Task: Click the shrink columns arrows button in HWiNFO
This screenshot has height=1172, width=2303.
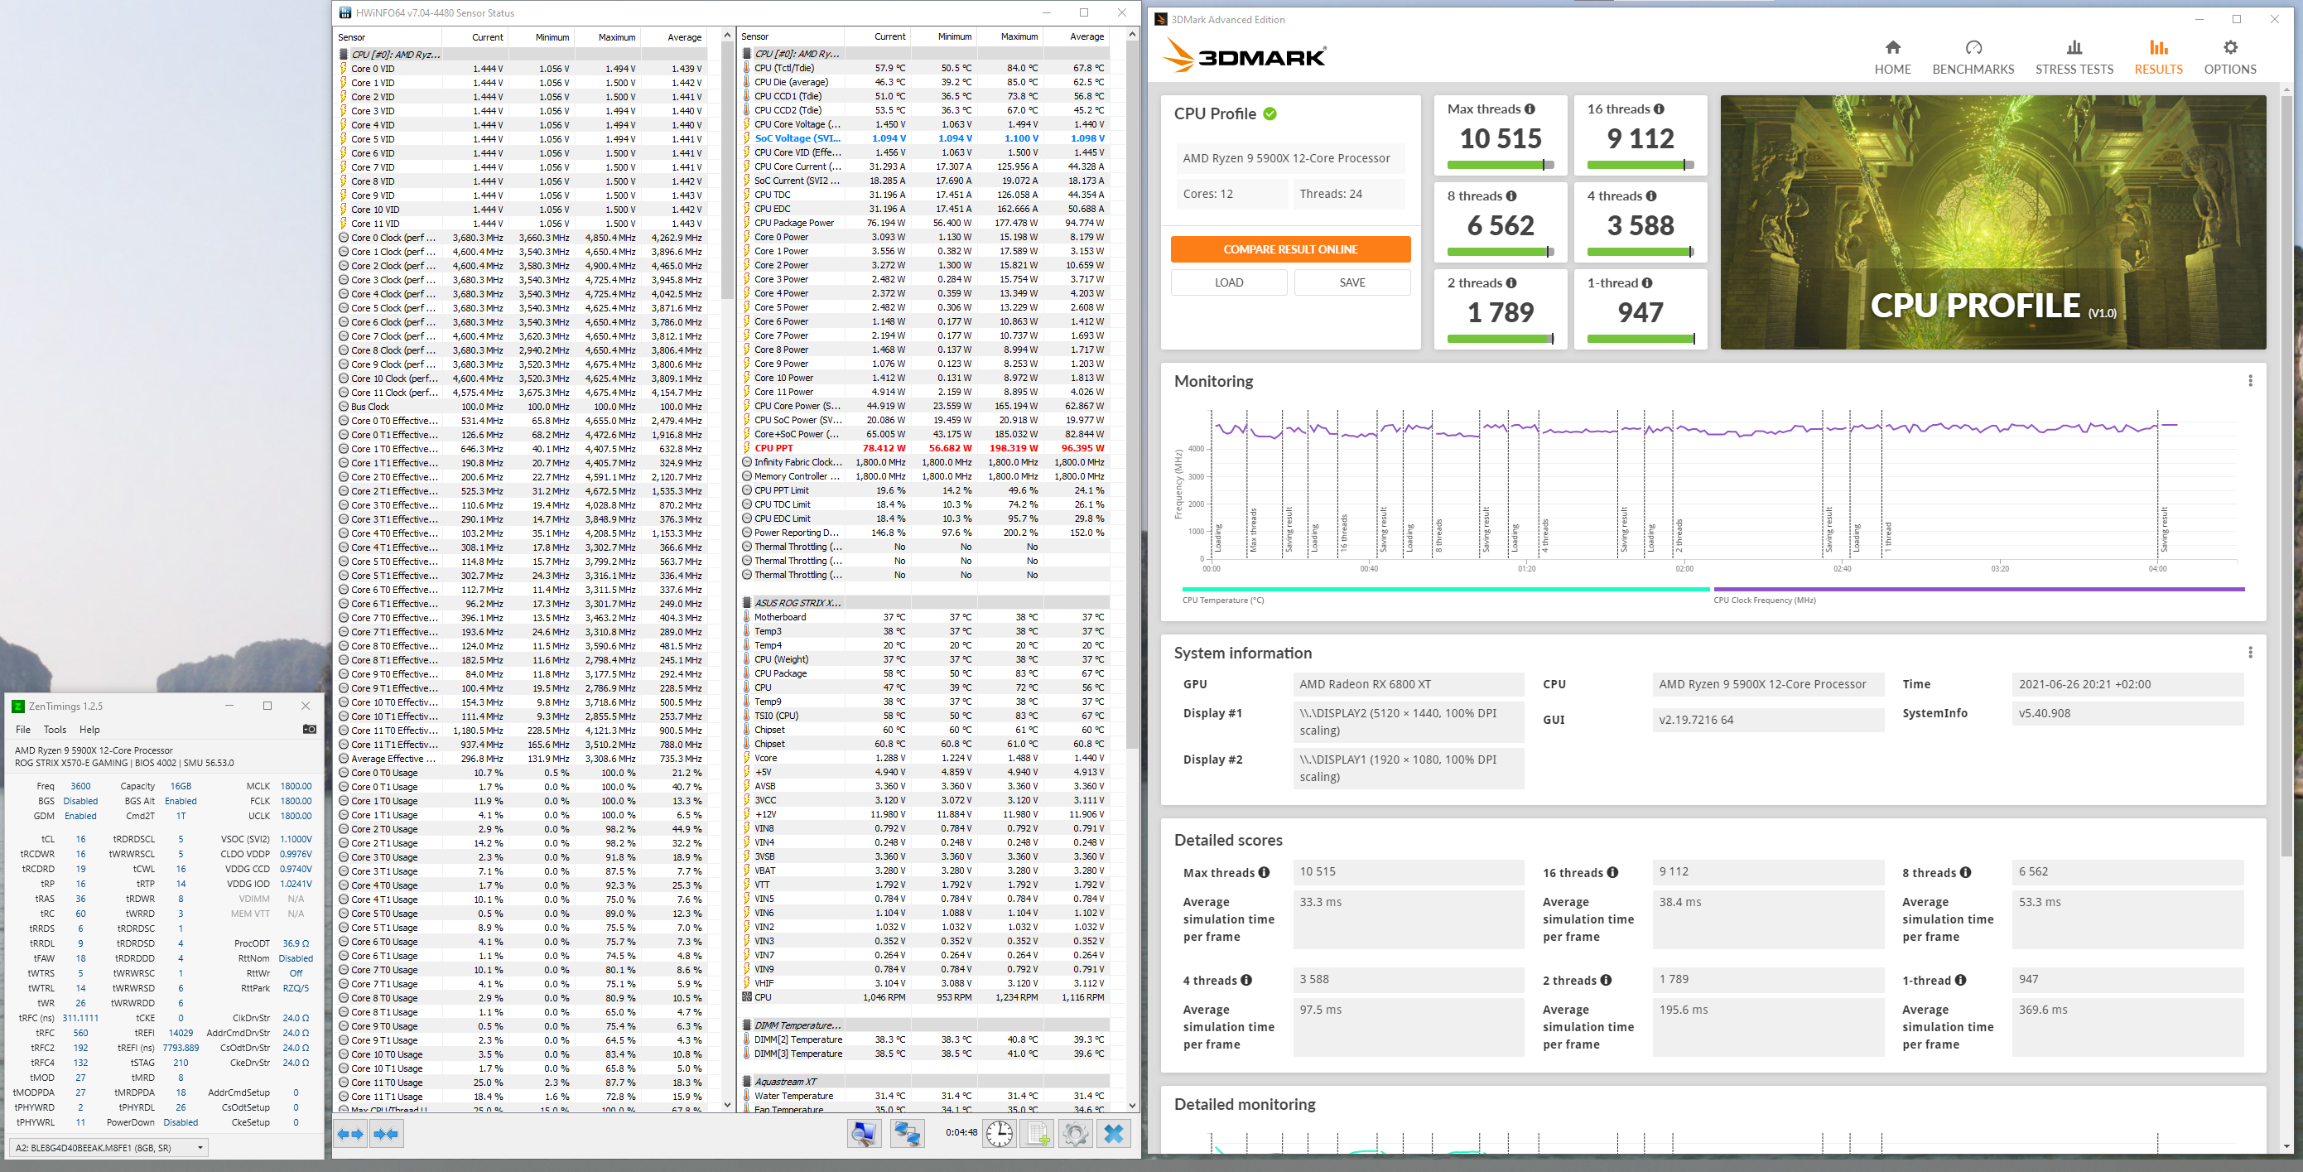Action: point(386,1135)
